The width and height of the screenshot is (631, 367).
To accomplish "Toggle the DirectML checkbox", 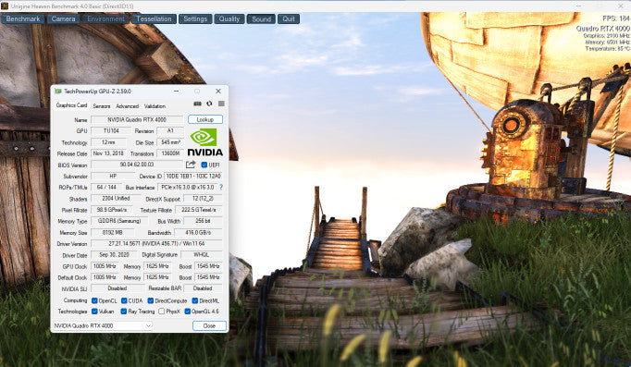I will coord(195,300).
